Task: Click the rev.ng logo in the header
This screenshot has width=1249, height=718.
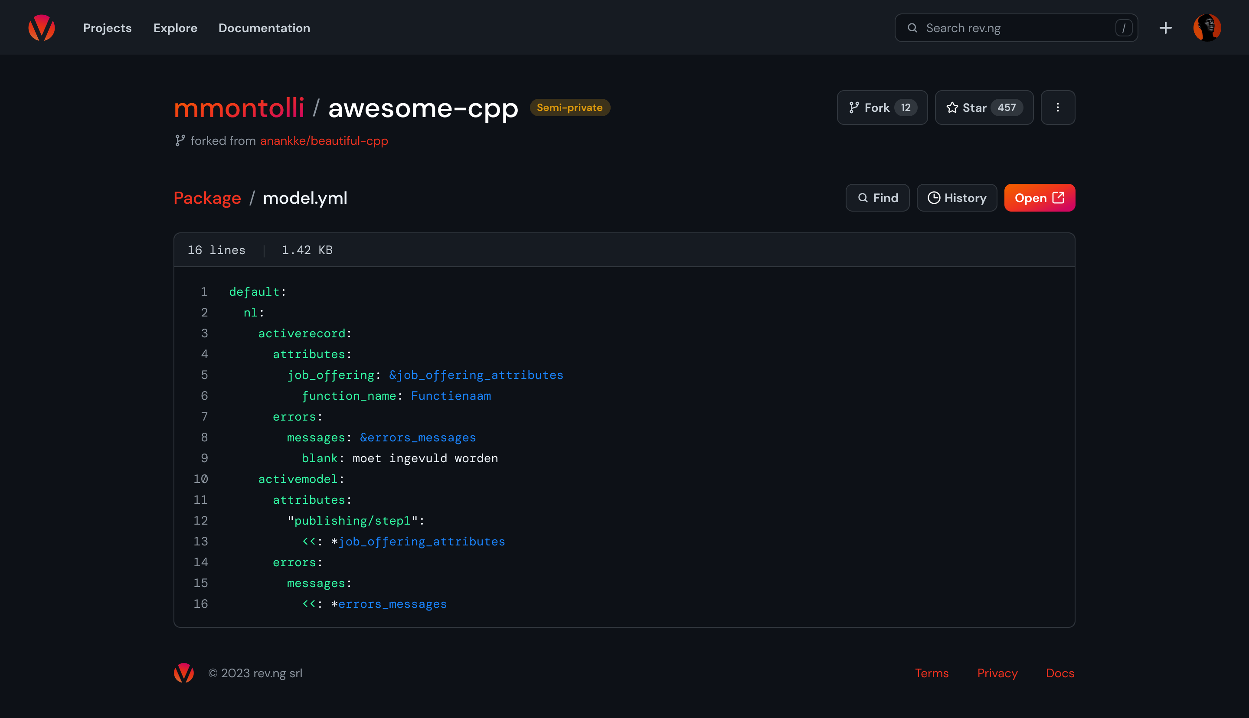Action: pos(42,28)
